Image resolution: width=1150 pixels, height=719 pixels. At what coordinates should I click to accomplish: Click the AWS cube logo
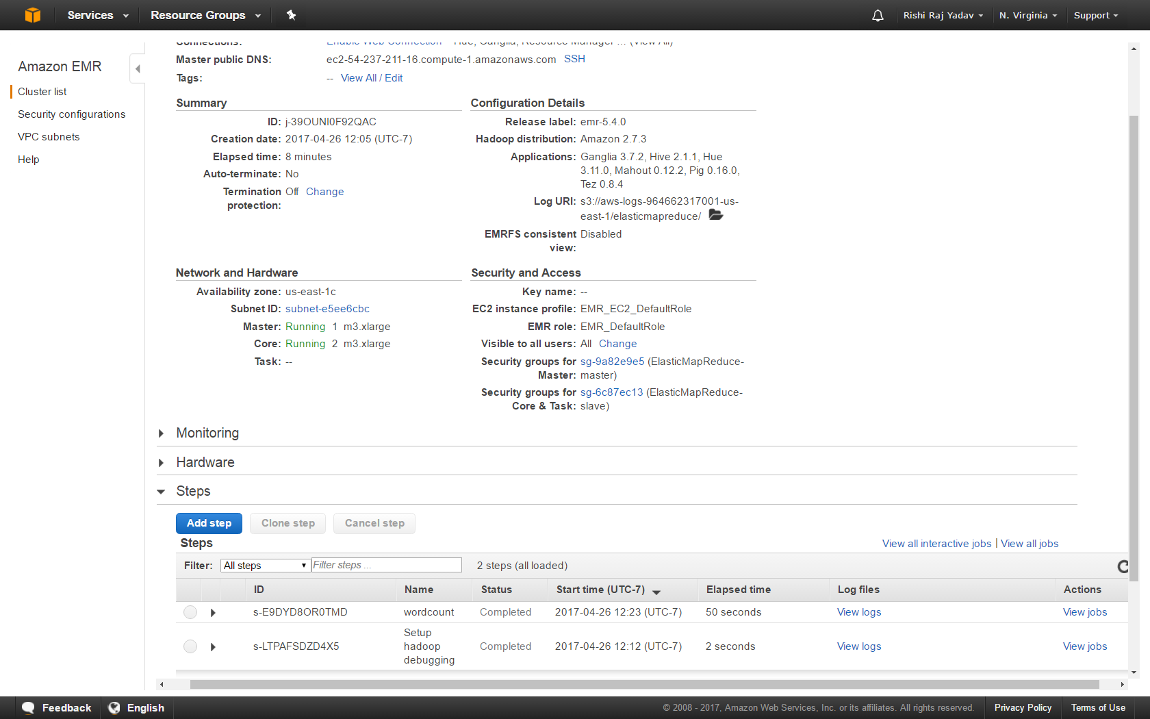(x=32, y=15)
